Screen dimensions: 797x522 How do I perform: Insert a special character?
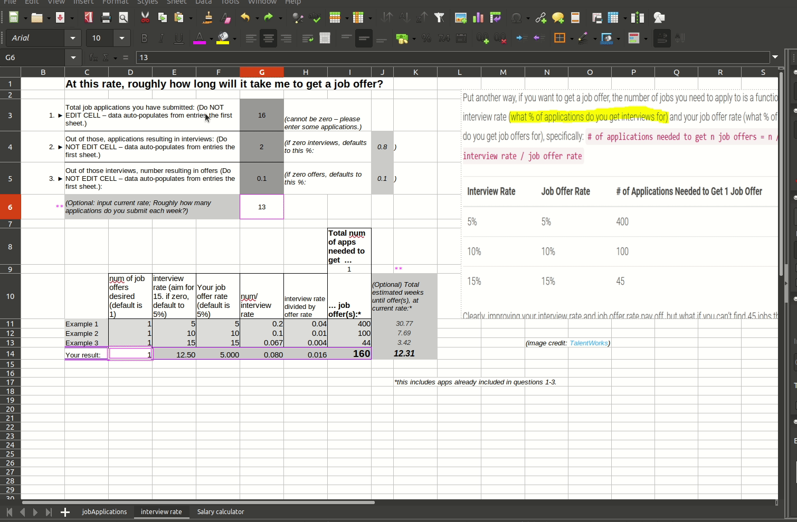pyautogui.click(x=516, y=18)
